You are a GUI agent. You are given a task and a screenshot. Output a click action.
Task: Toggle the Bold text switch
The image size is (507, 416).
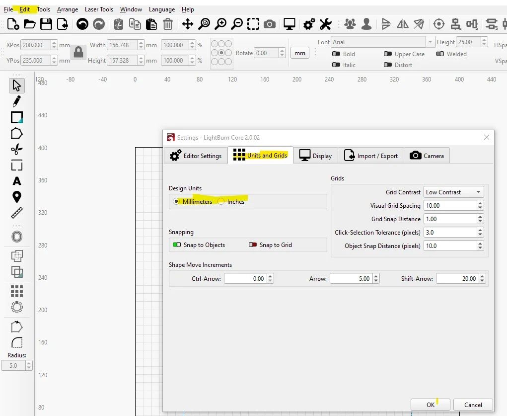(336, 54)
